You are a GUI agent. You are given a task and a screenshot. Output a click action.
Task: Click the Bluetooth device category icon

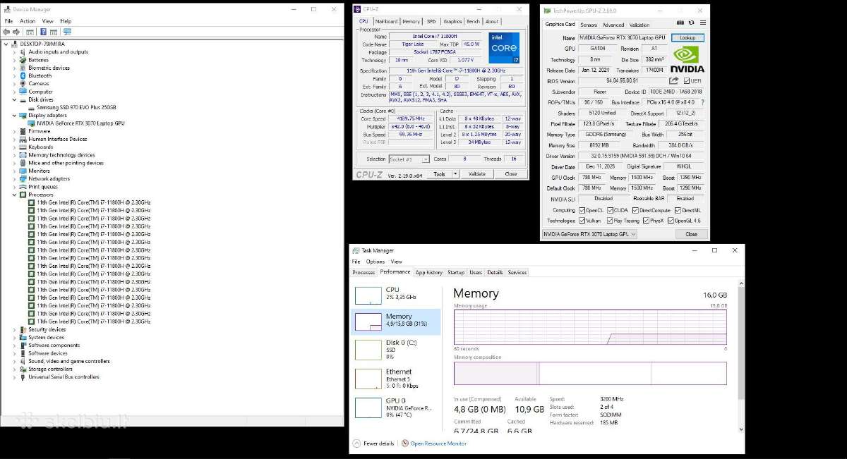click(x=23, y=75)
